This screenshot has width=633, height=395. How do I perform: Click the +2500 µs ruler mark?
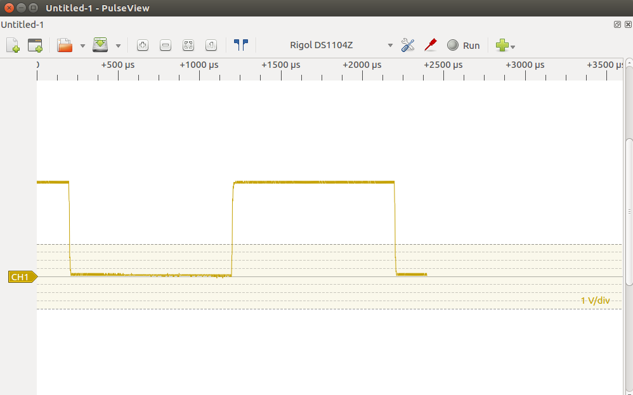[x=443, y=65]
